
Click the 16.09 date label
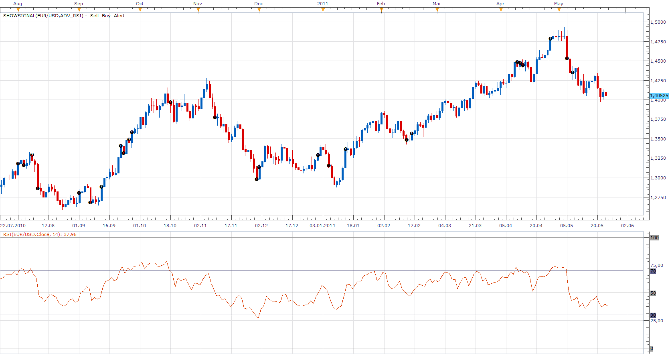109,226
